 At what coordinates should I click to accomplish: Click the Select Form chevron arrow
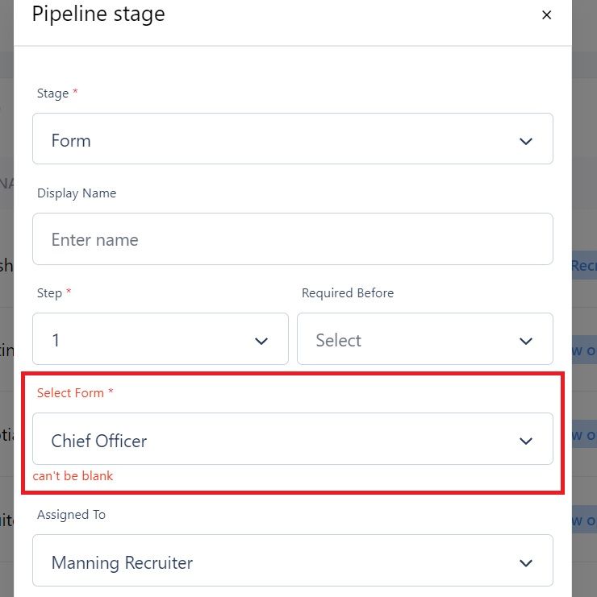coord(526,441)
